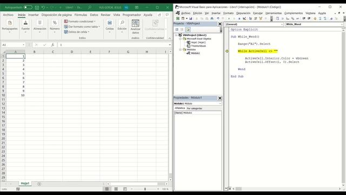Open the Fórmulas ribbon tab

click(x=81, y=15)
